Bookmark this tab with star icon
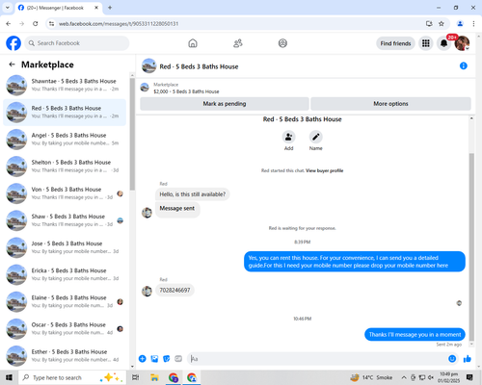Screen dimensions: 482x385 (x=442, y=24)
